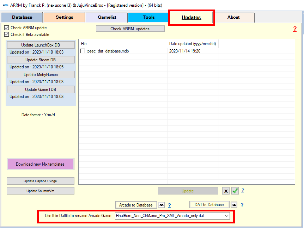Click the red help question mark at top right

coord(295,29)
